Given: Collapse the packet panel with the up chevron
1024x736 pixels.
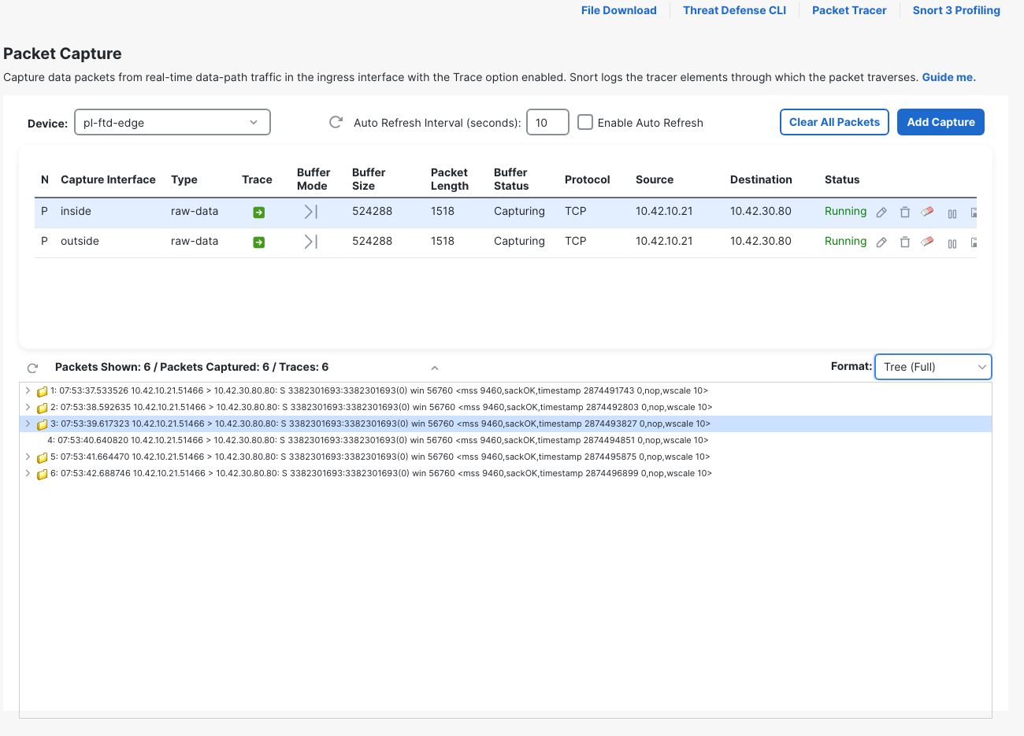Looking at the screenshot, I should click(435, 368).
